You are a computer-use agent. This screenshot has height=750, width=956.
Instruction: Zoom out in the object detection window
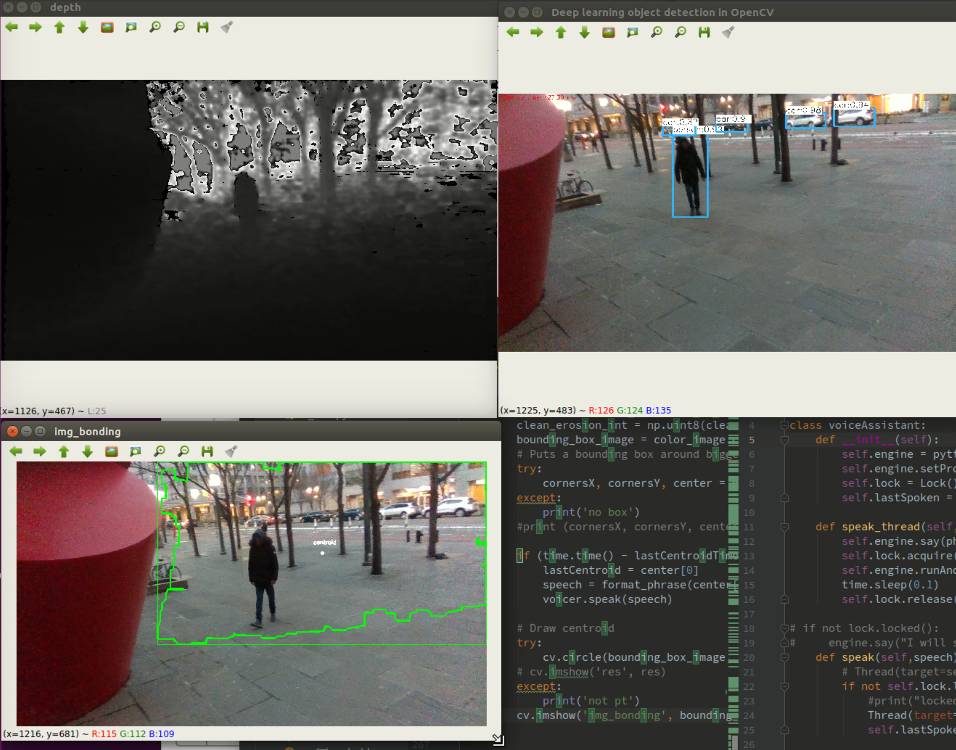pos(680,32)
